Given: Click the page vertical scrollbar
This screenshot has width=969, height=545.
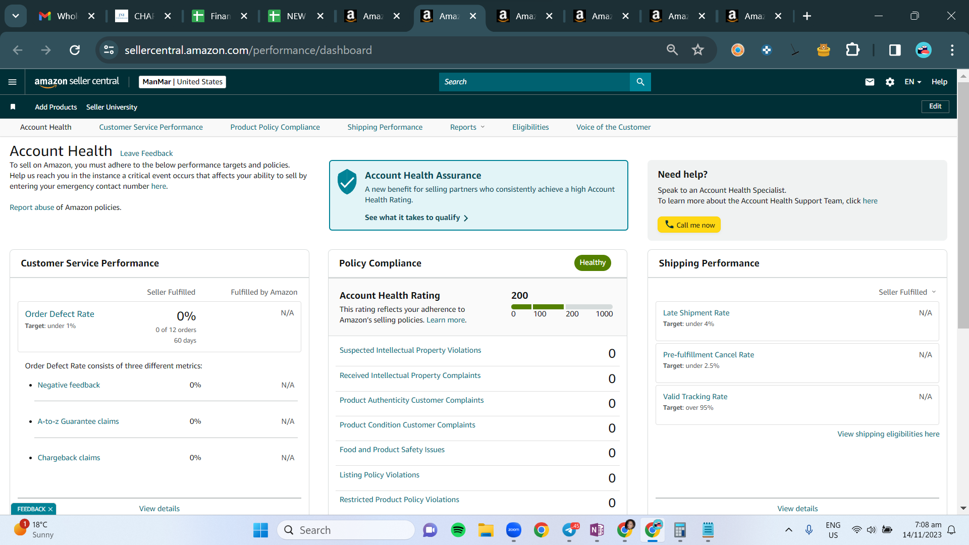Looking at the screenshot, I should pos(963,205).
